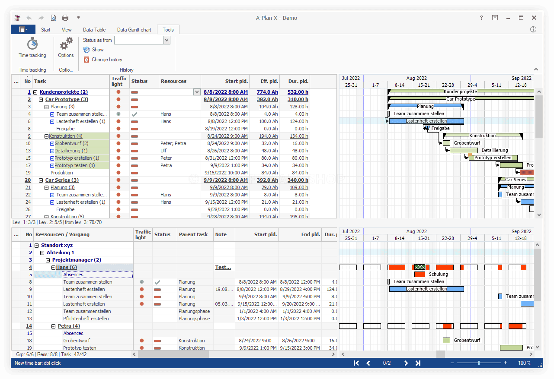Click the Kundenprojekte summary bar in Gantt
This screenshot has width=554, height=379.
461,92
